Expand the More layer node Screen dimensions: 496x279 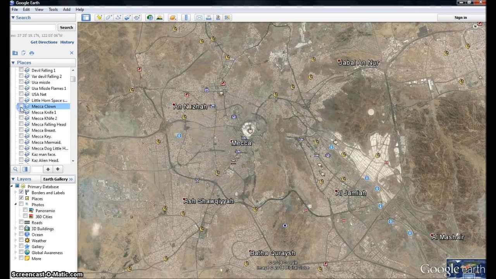16,258
